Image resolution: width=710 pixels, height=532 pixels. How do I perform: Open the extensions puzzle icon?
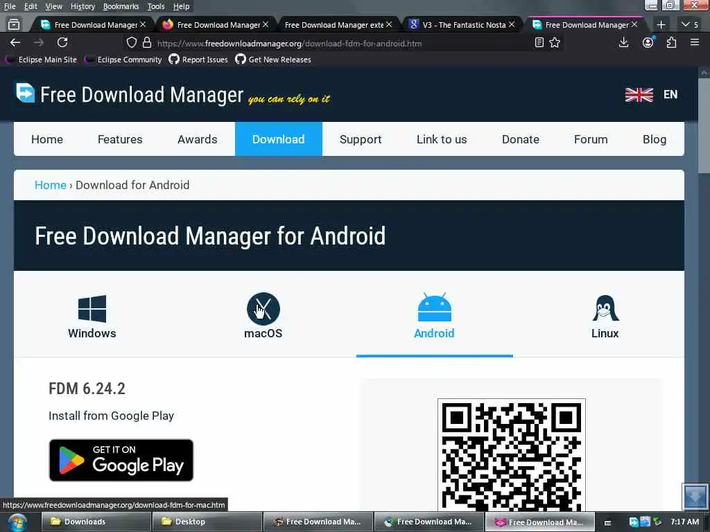point(671,42)
